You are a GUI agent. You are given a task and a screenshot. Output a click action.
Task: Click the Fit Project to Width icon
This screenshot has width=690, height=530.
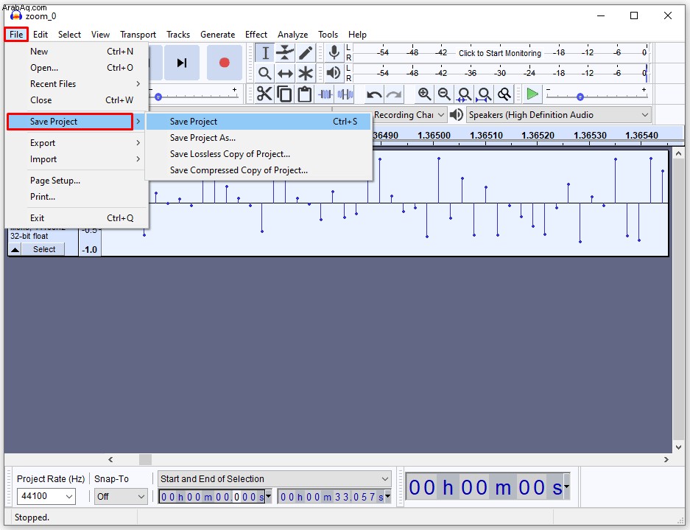[484, 94]
